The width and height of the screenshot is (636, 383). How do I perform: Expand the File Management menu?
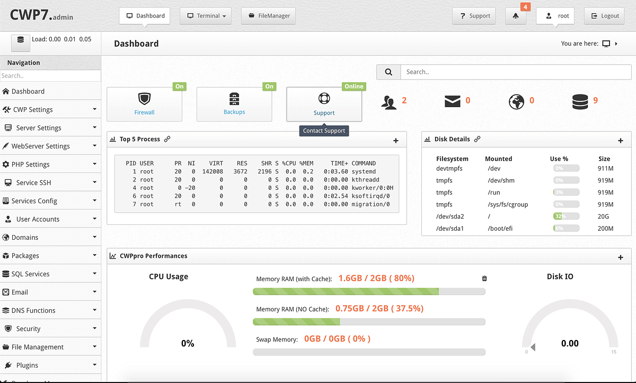(x=50, y=347)
